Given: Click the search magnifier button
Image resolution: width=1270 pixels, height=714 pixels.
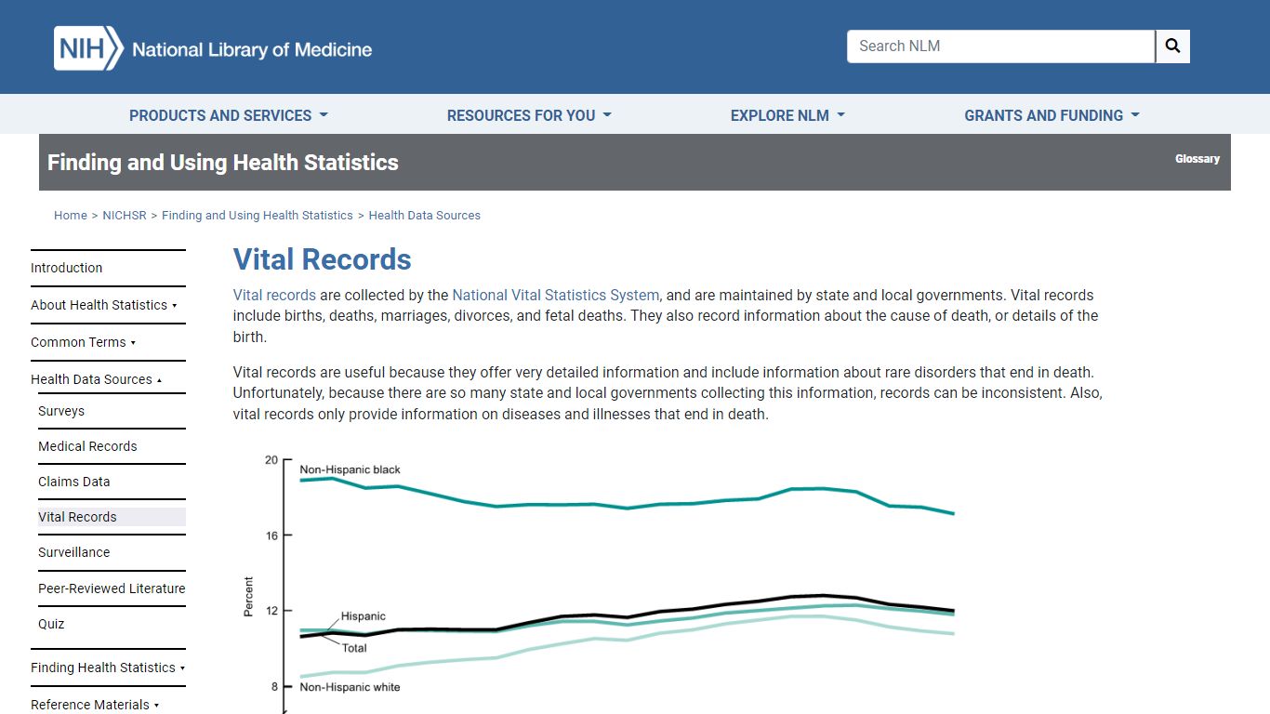Looking at the screenshot, I should coord(1172,46).
